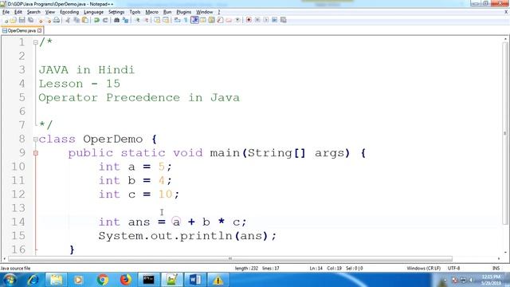Toggle synchronize vertical scrolling icon
Screen dimensions: 510x287
coord(157,20)
